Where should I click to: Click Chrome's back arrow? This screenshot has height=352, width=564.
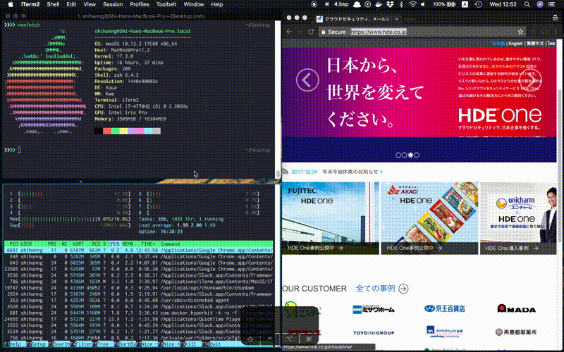click(x=289, y=32)
